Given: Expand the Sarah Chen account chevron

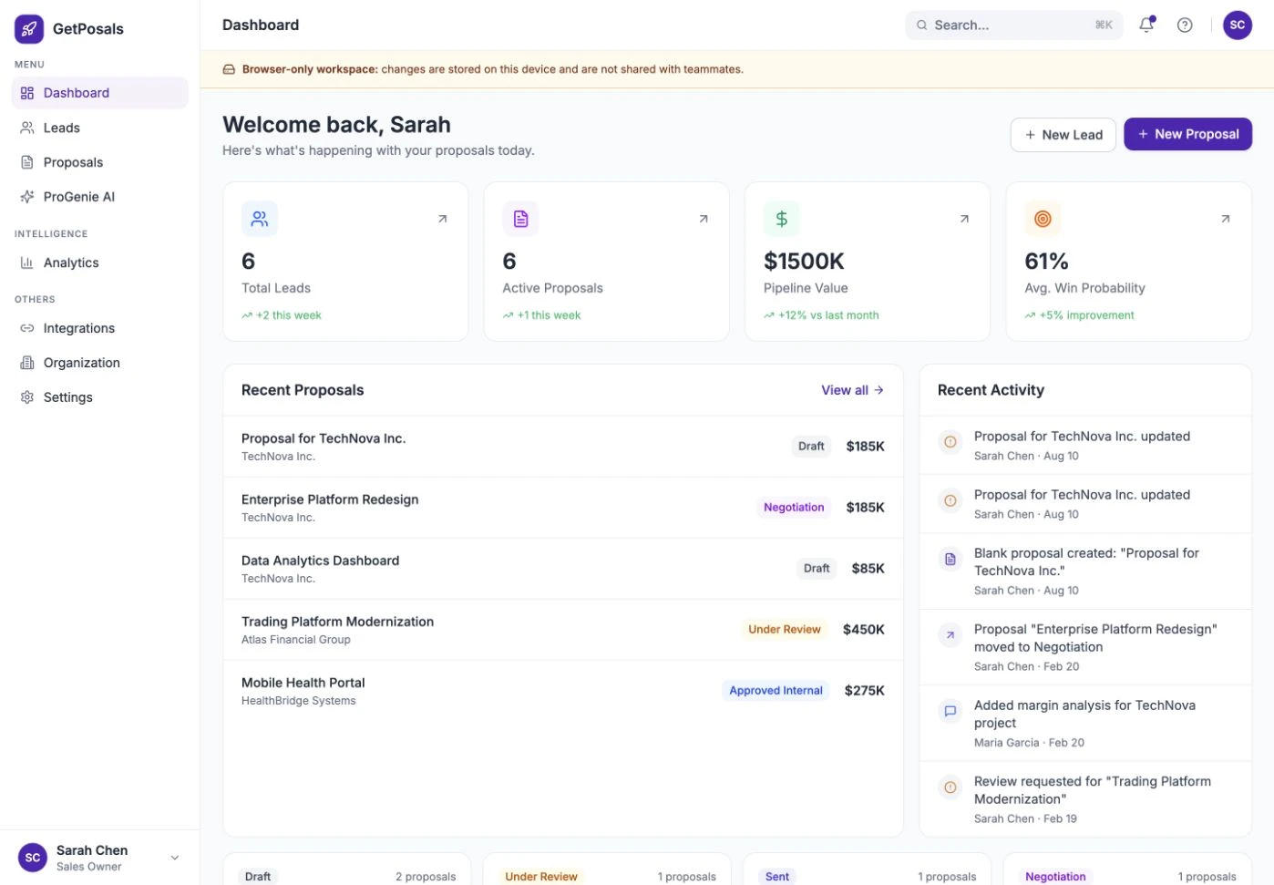Looking at the screenshot, I should pos(175,858).
